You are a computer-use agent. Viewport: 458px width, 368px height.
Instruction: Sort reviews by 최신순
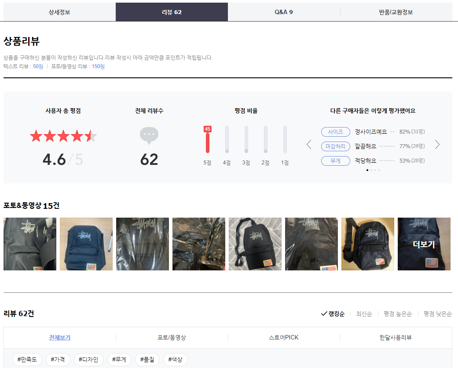click(364, 313)
